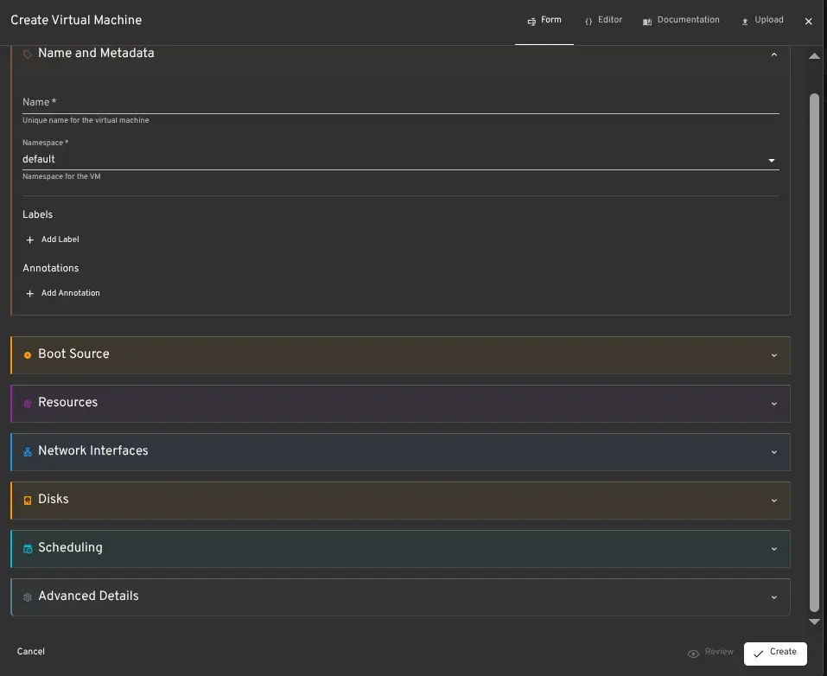Collapse the Name and Metadata section

[x=773, y=54]
